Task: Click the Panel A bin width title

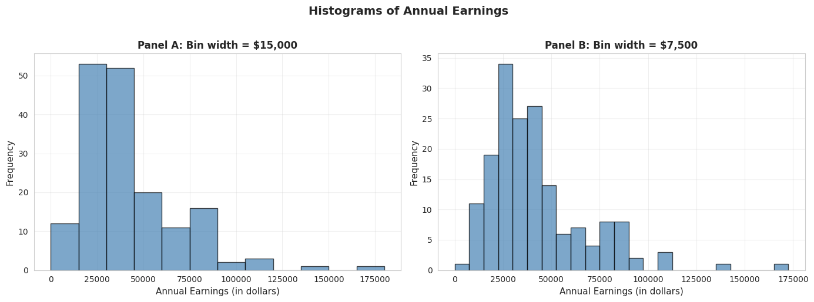Action: coord(217,45)
